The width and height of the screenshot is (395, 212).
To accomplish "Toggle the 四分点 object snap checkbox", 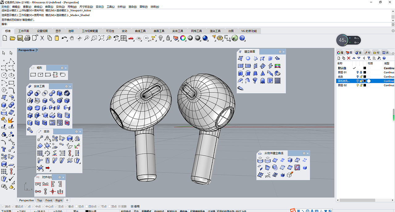I will click(87, 206).
